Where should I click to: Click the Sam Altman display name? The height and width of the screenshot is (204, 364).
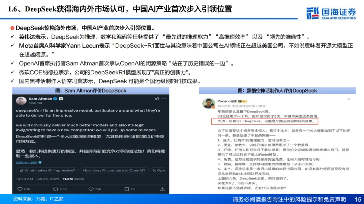40,99
